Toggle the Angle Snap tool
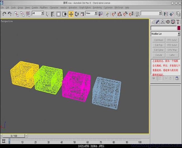The height and width of the screenshot is (148, 182). (x=120, y=14)
